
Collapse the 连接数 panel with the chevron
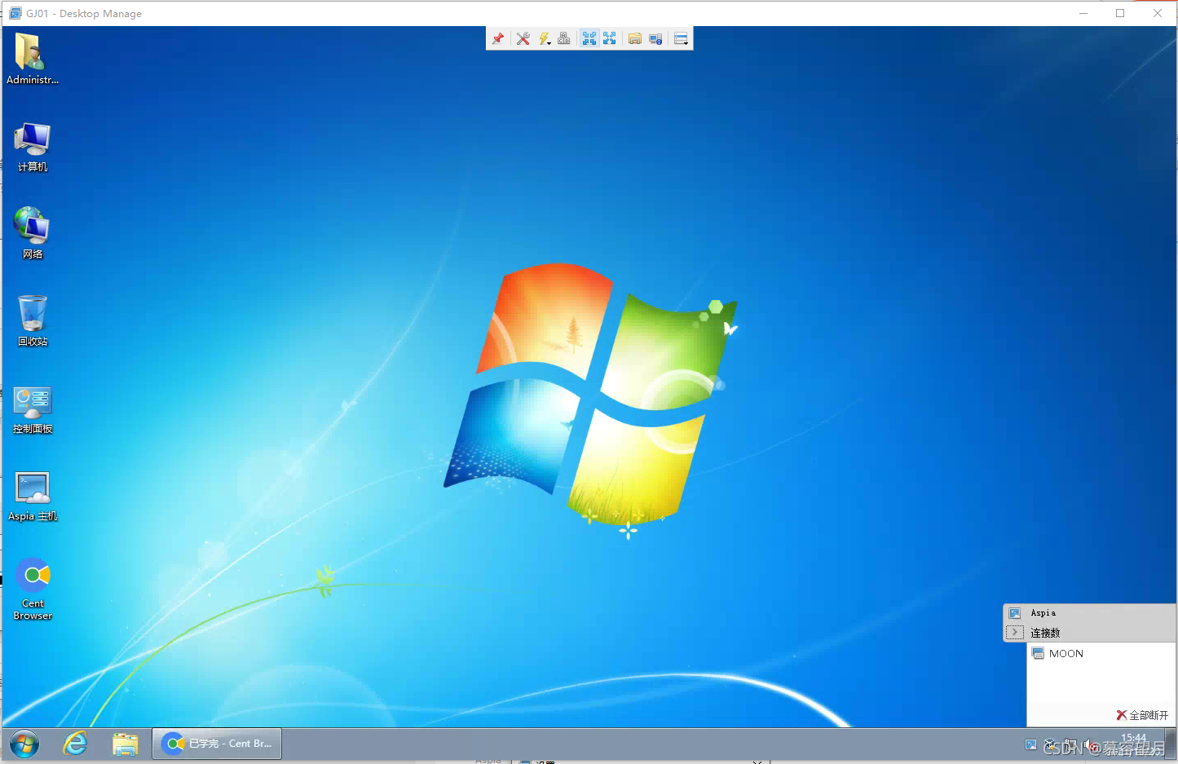click(x=1015, y=632)
